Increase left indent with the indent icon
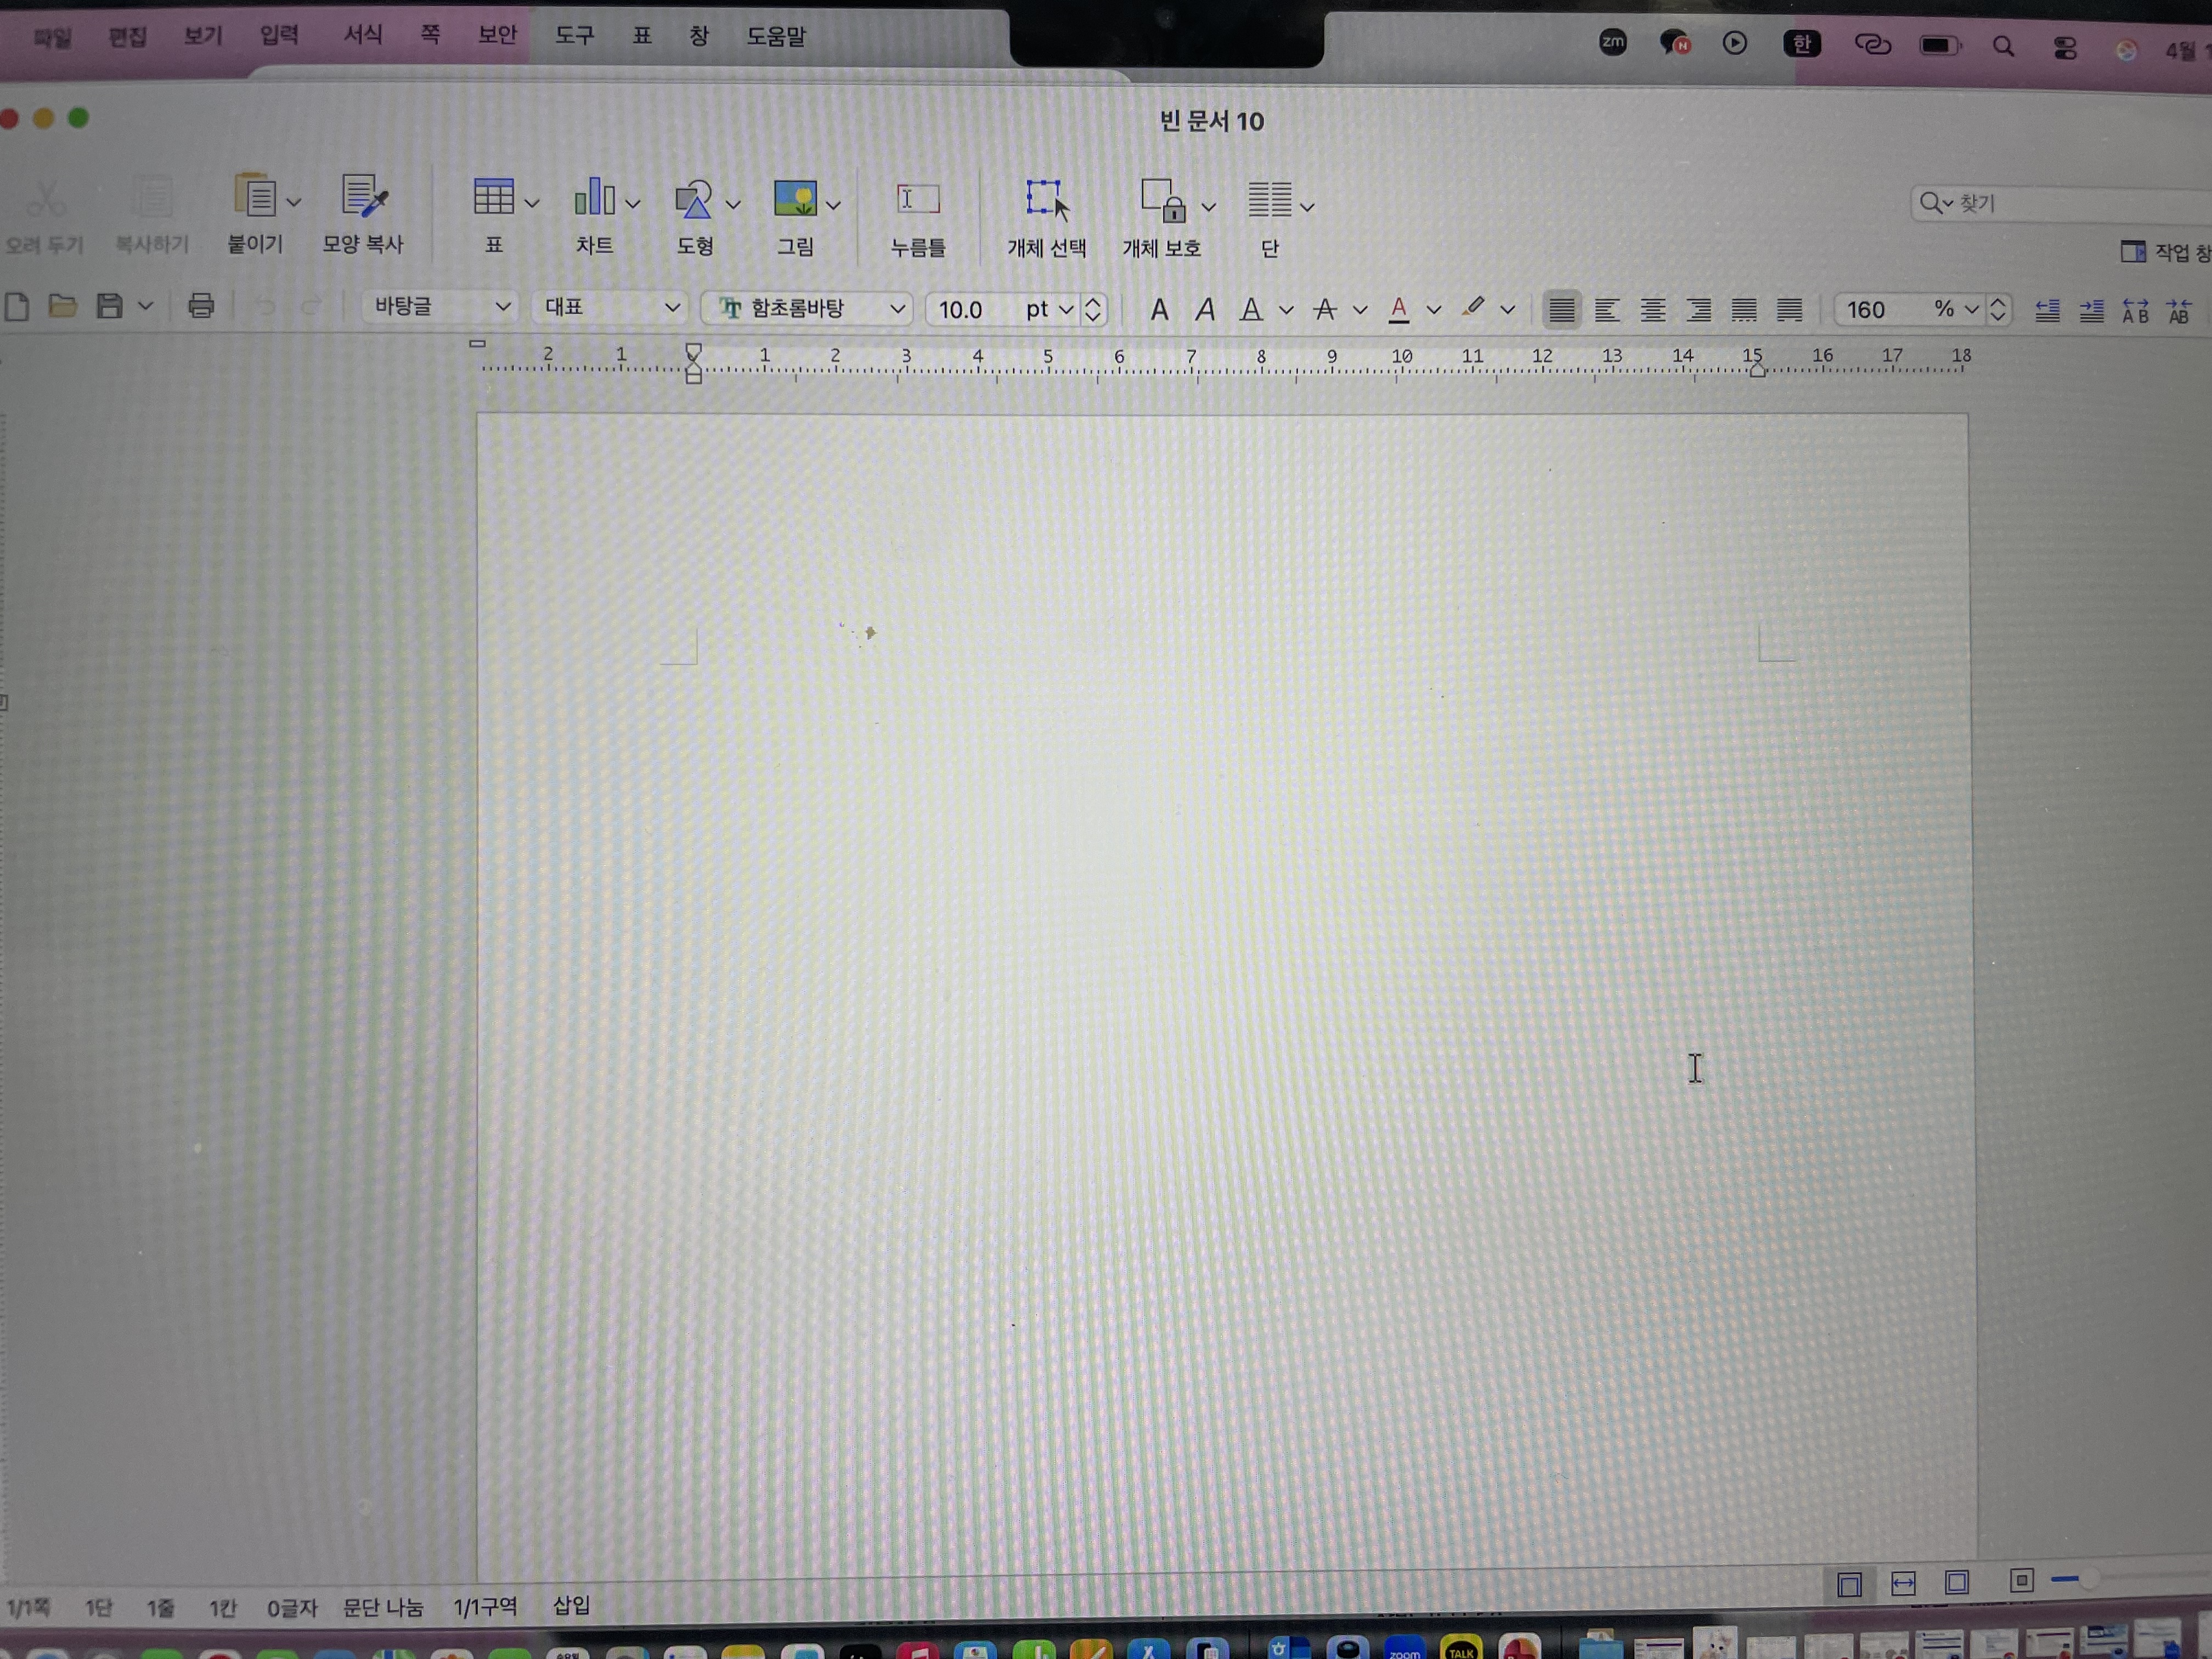Image resolution: width=2212 pixels, height=1659 pixels. [x=2091, y=310]
